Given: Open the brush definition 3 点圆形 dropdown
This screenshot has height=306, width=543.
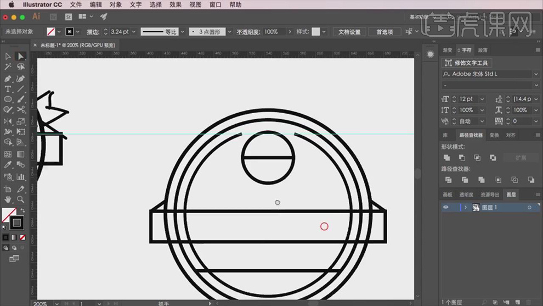Looking at the screenshot, I should click(x=229, y=31).
